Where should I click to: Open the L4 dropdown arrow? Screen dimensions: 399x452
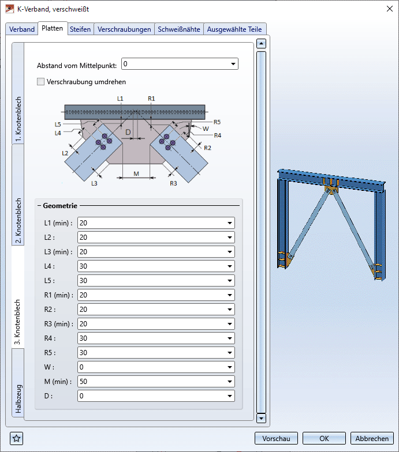[230, 266]
